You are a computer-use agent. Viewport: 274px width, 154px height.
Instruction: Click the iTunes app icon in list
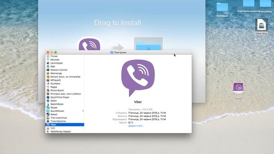click(x=48, y=56)
